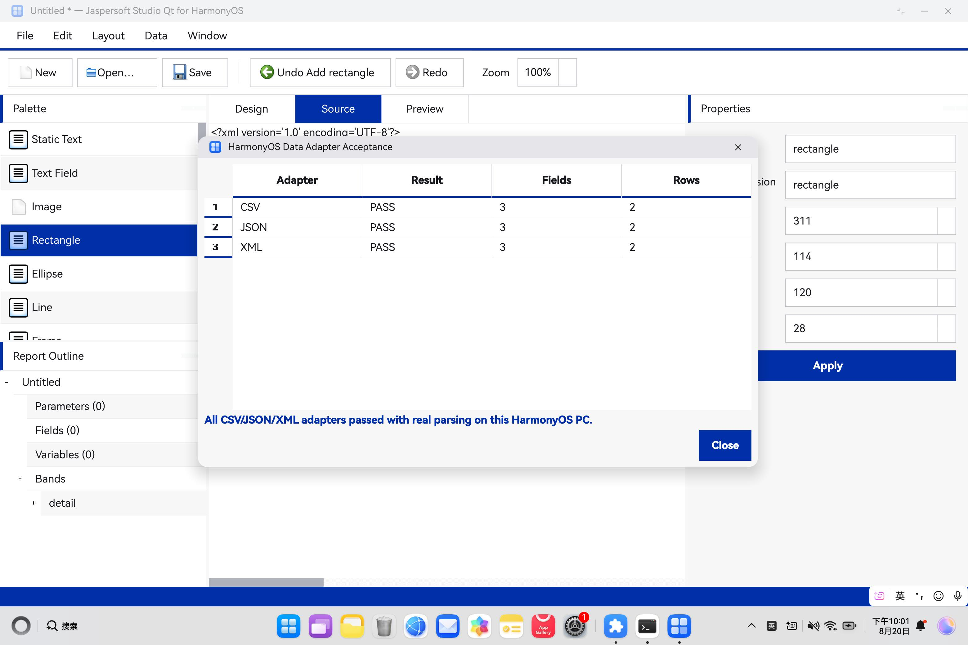The height and width of the screenshot is (645, 968).
Task: Select the Rectangle palette icon
Action: pos(19,240)
